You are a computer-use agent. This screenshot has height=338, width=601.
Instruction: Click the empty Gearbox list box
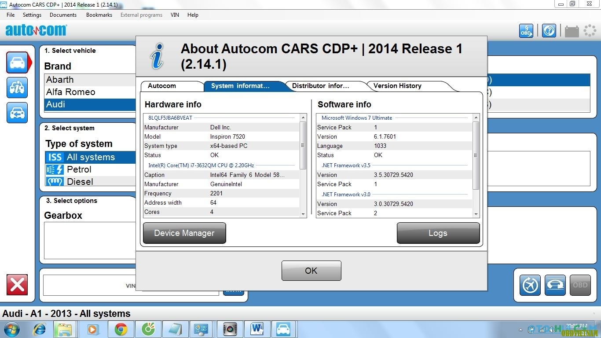point(90,240)
